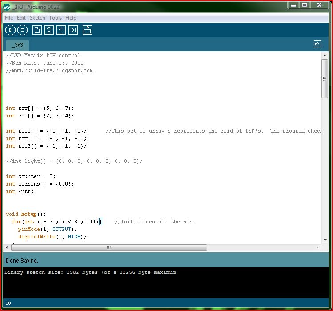
Task: Click the horizontal scrollbar left arrow
Action: 7,247
